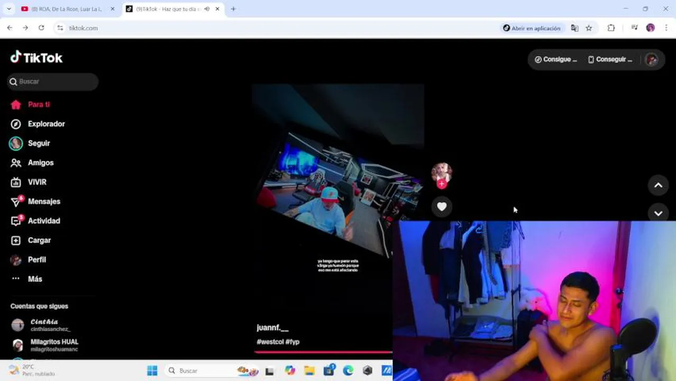View site information icon in address bar
Image resolution: width=676 pixels, height=381 pixels.
60,28
